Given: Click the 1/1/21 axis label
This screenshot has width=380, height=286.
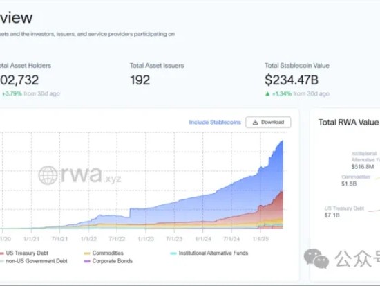Looking at the screenshot, I should tap(31, 239).
